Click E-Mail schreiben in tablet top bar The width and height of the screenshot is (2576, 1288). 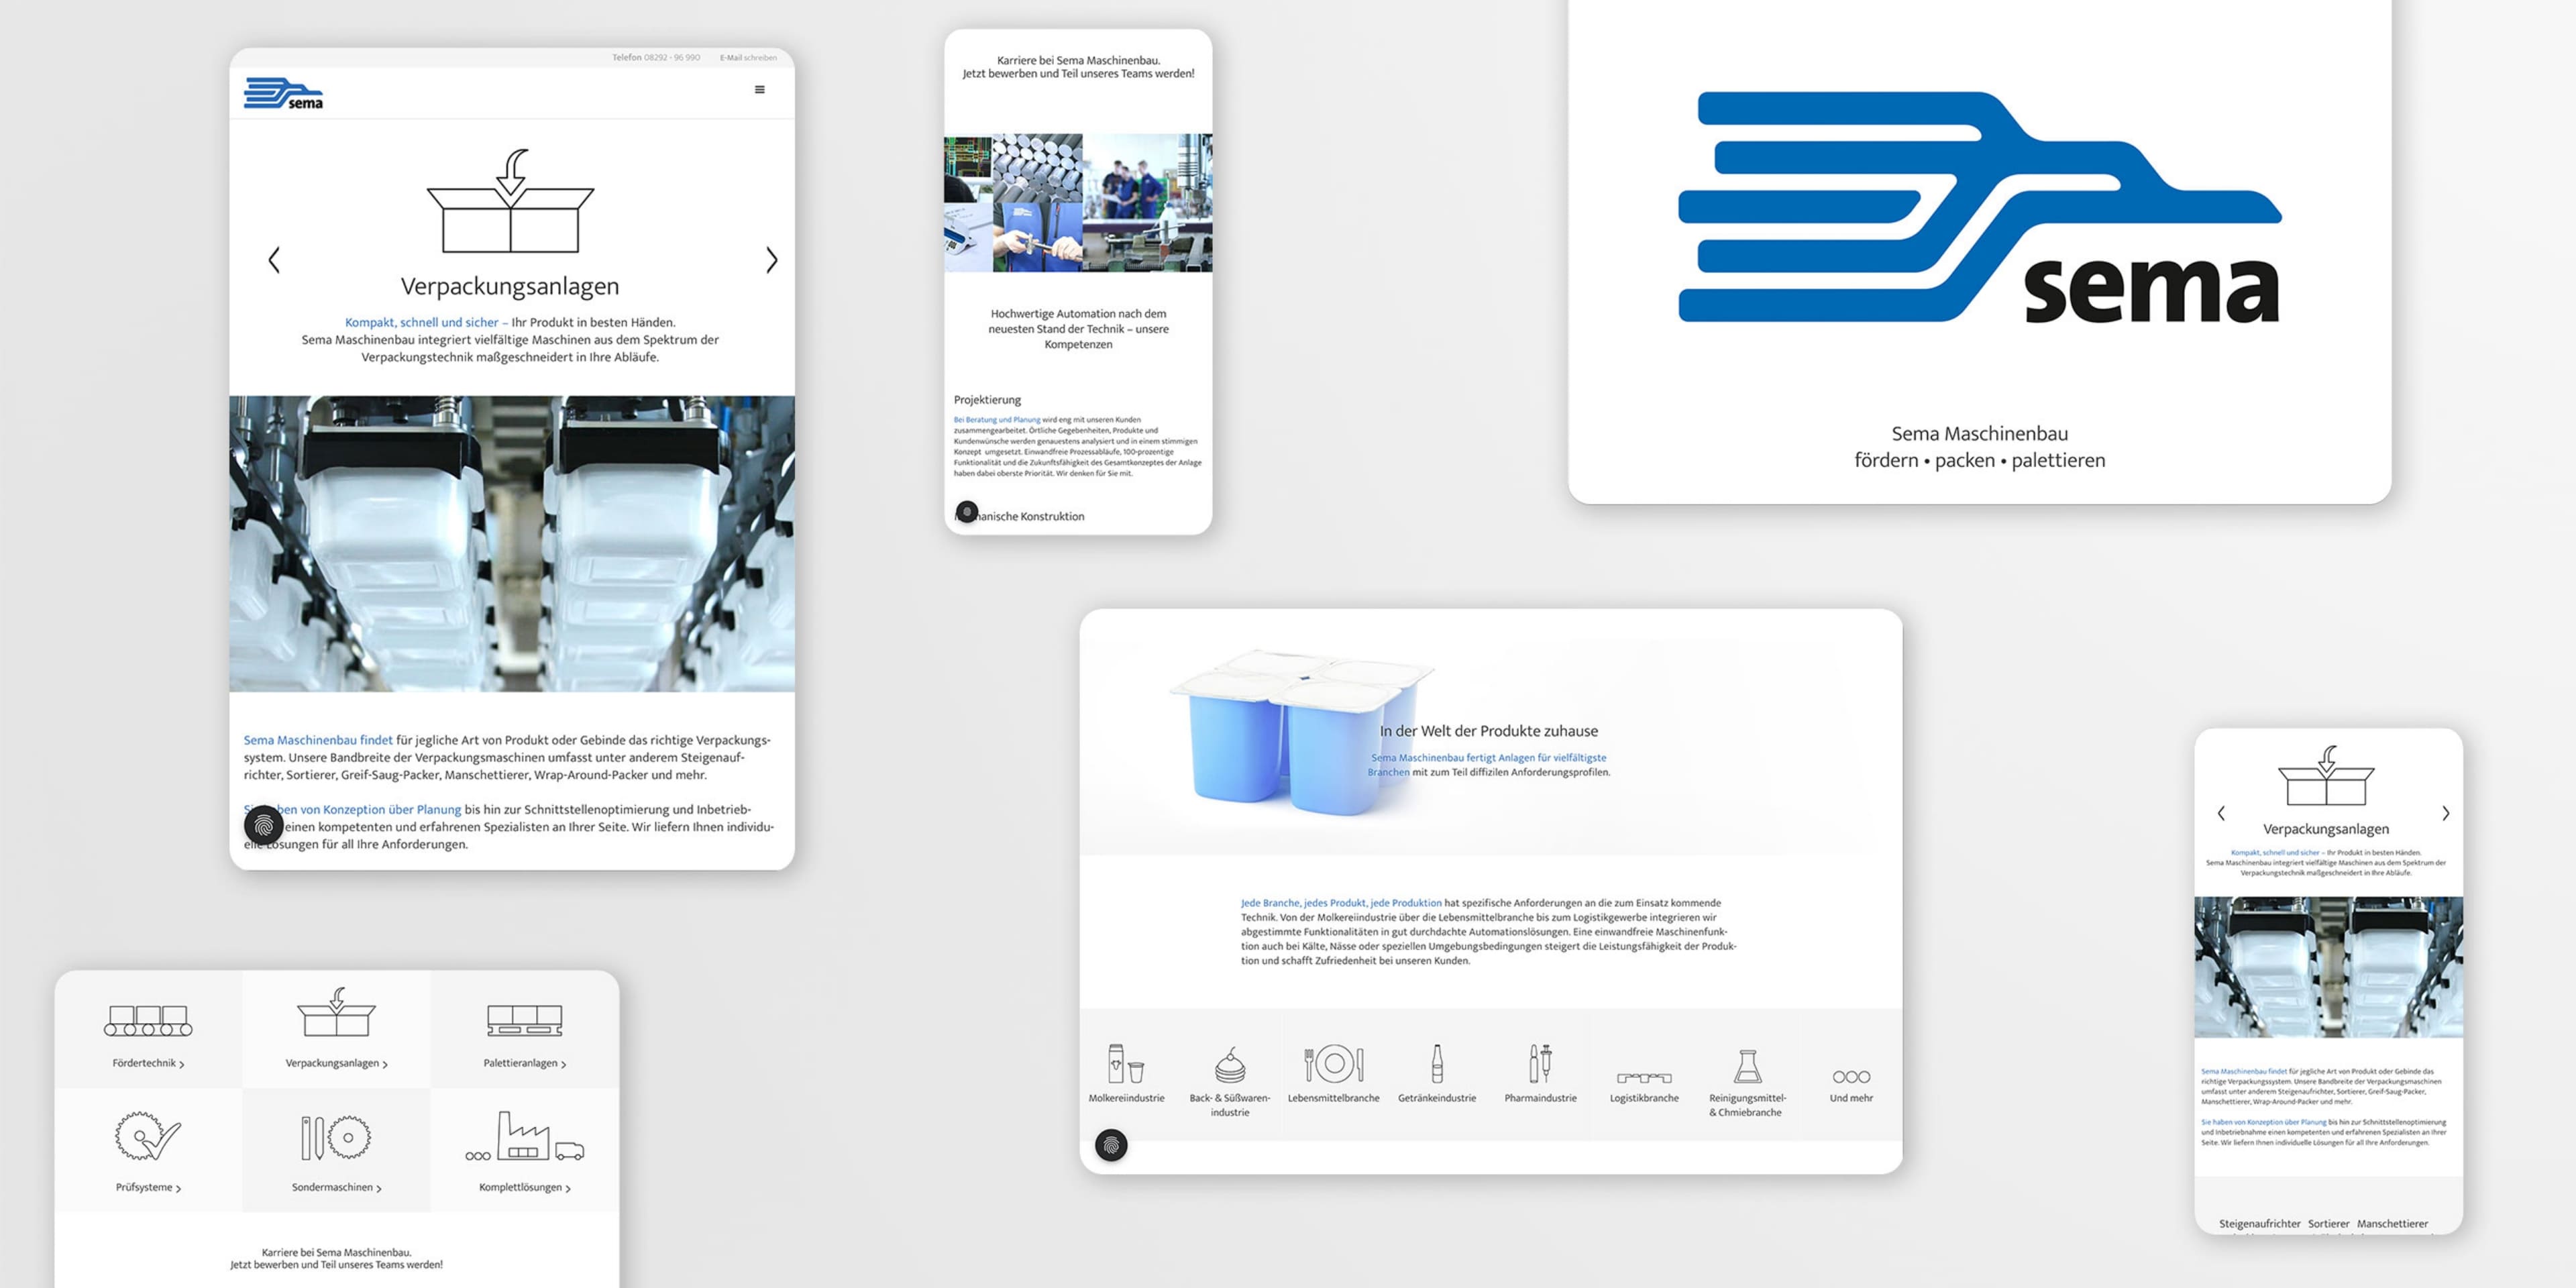[748, 58]
